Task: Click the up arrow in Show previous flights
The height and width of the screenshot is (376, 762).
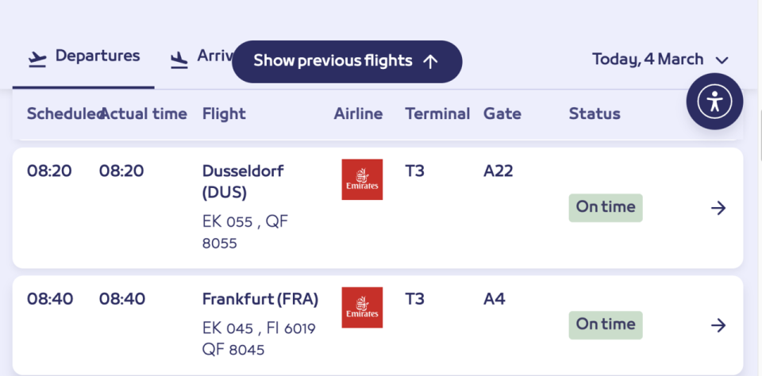Action: coord(430,62)
